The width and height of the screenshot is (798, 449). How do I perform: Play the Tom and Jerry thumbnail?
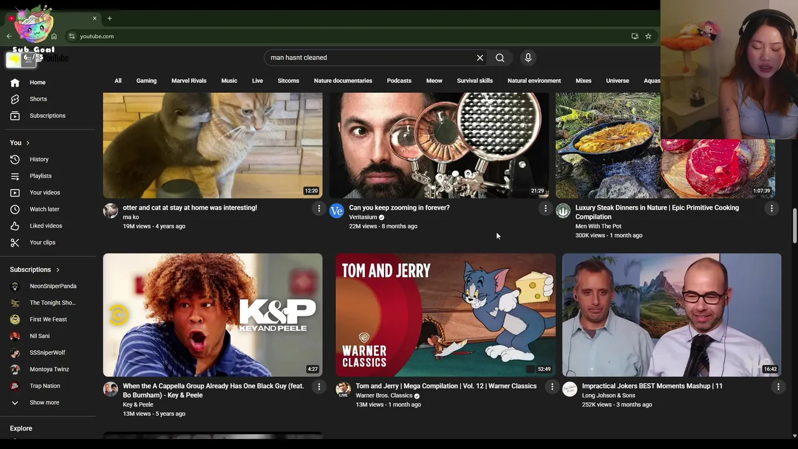(445, 315)
